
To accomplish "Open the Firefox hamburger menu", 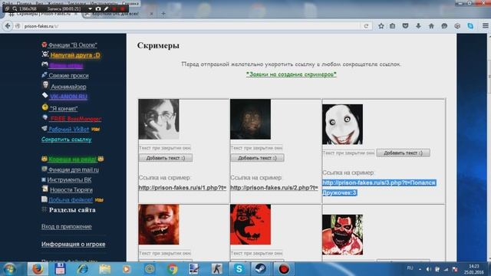I will click(485, 26).
